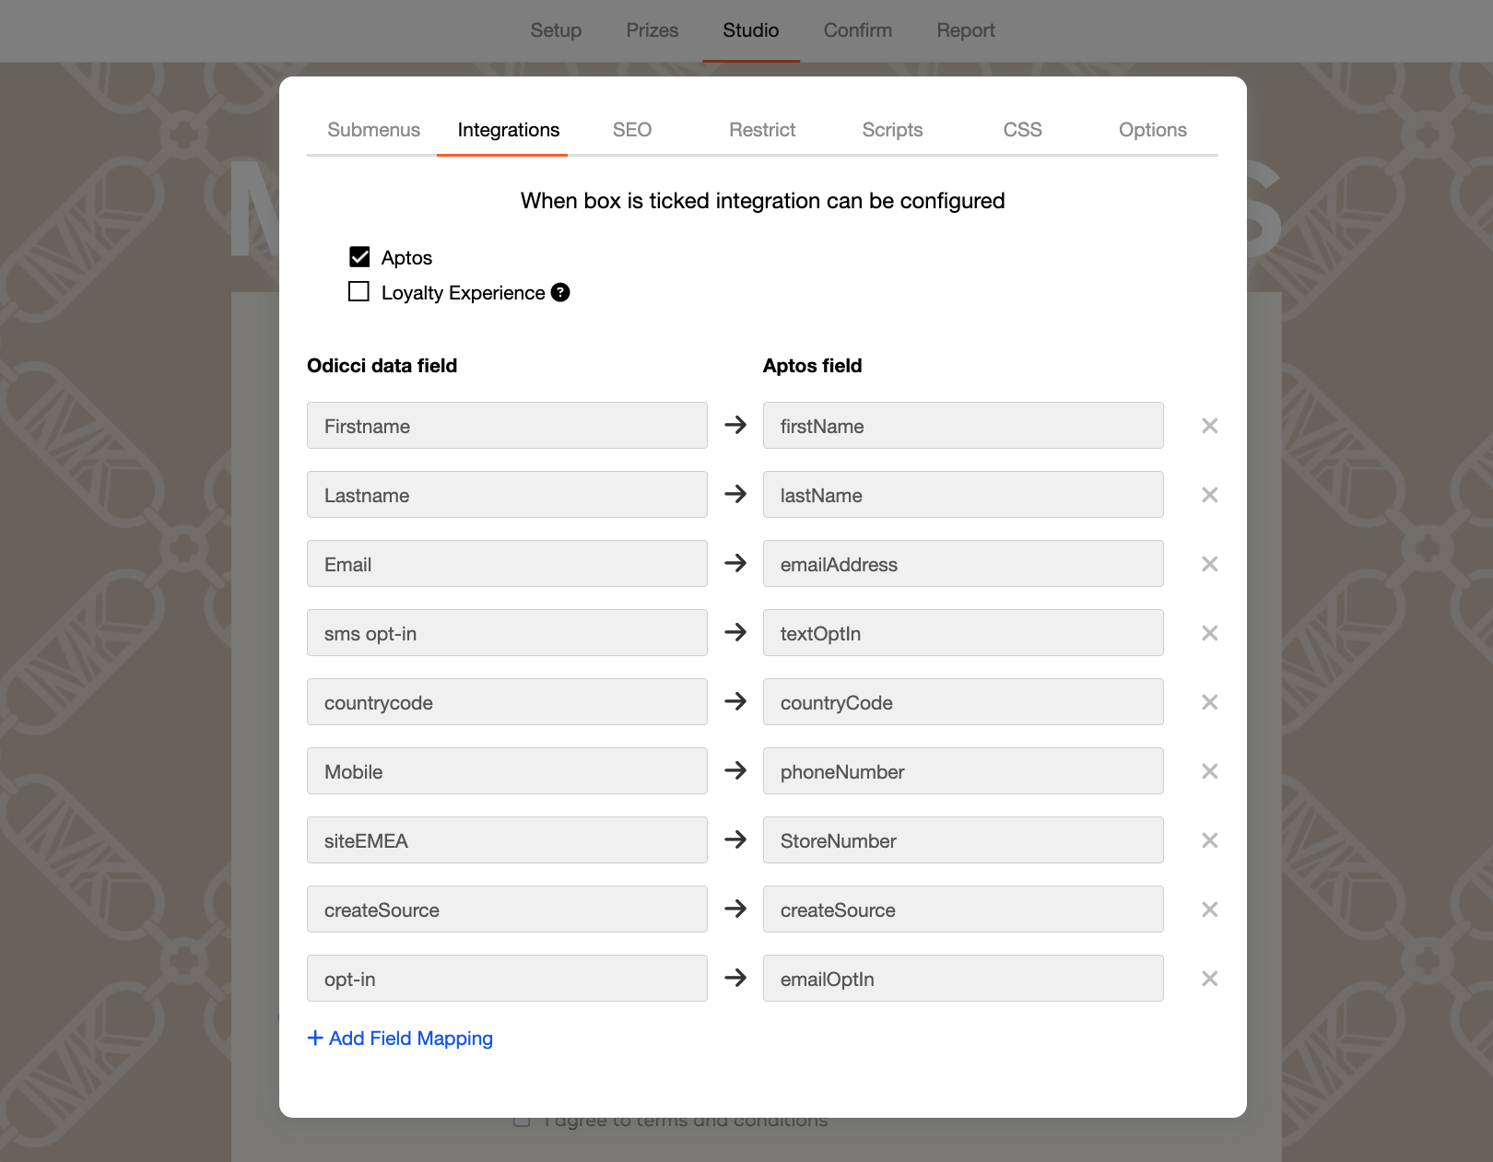This screenshot has width=1493, height=1162.
Task: Click the createSource Odicci data field
Action: click(507, 910)
